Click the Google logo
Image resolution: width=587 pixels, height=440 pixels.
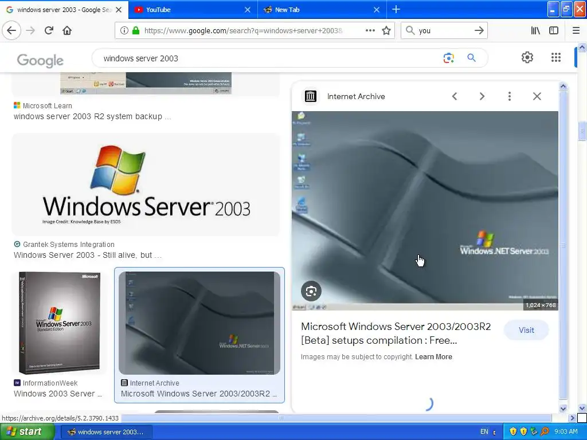[41, 60]
